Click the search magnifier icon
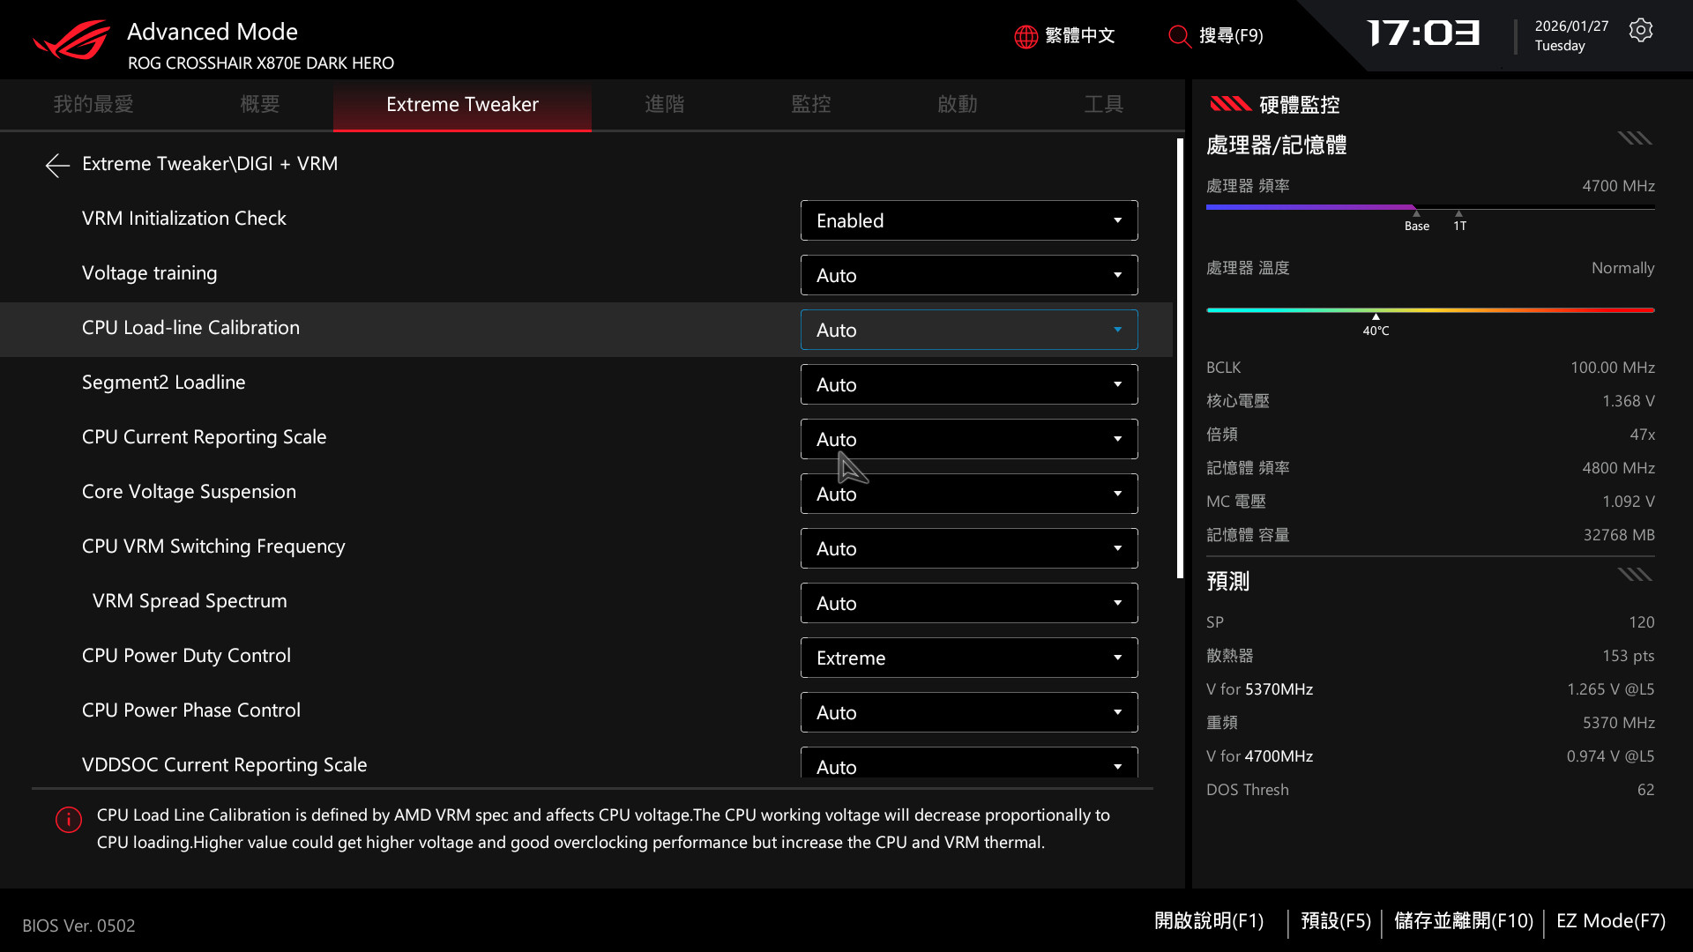The image size is (1693, 952). point(1179,36)
